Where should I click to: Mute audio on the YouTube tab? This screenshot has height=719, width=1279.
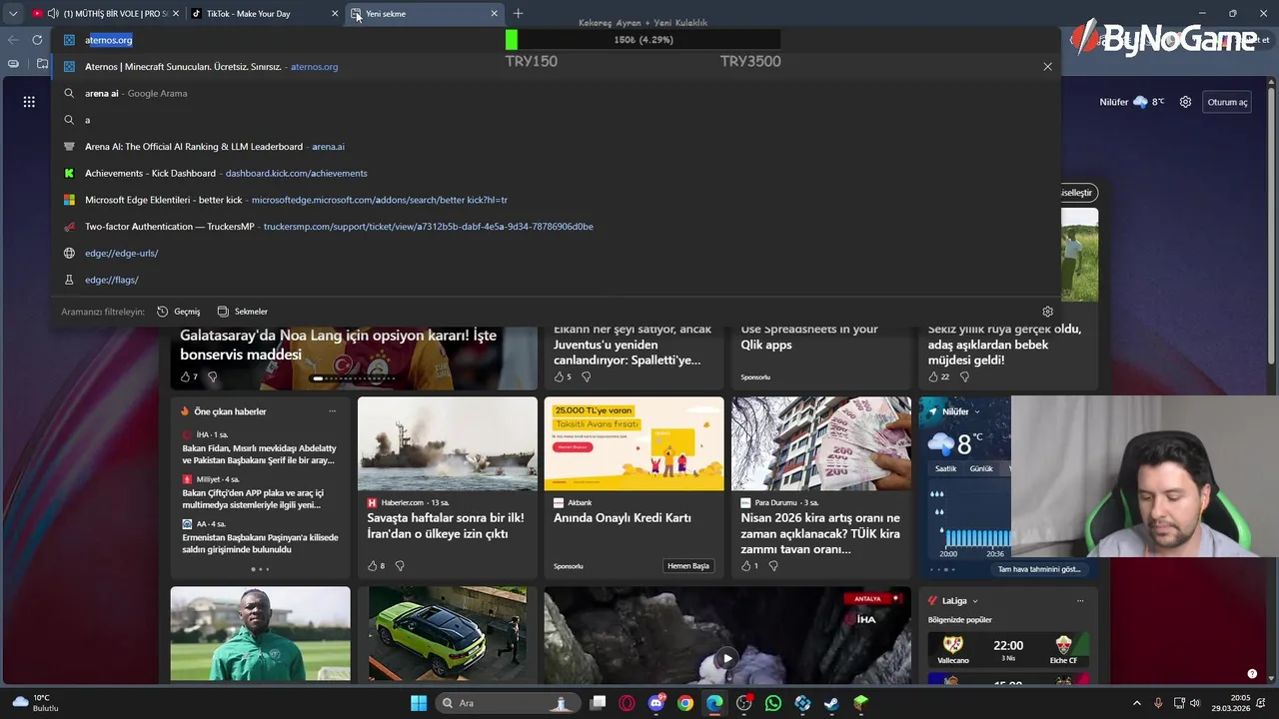[53, 14]
